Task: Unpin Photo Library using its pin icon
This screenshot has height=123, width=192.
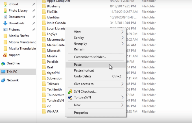Action: (x=34, y=11)
